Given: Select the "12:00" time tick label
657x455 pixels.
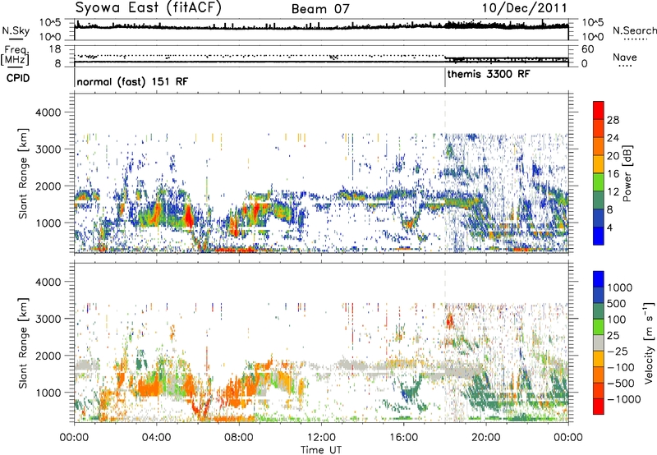Looking at the screenshot, I should 321,438.
